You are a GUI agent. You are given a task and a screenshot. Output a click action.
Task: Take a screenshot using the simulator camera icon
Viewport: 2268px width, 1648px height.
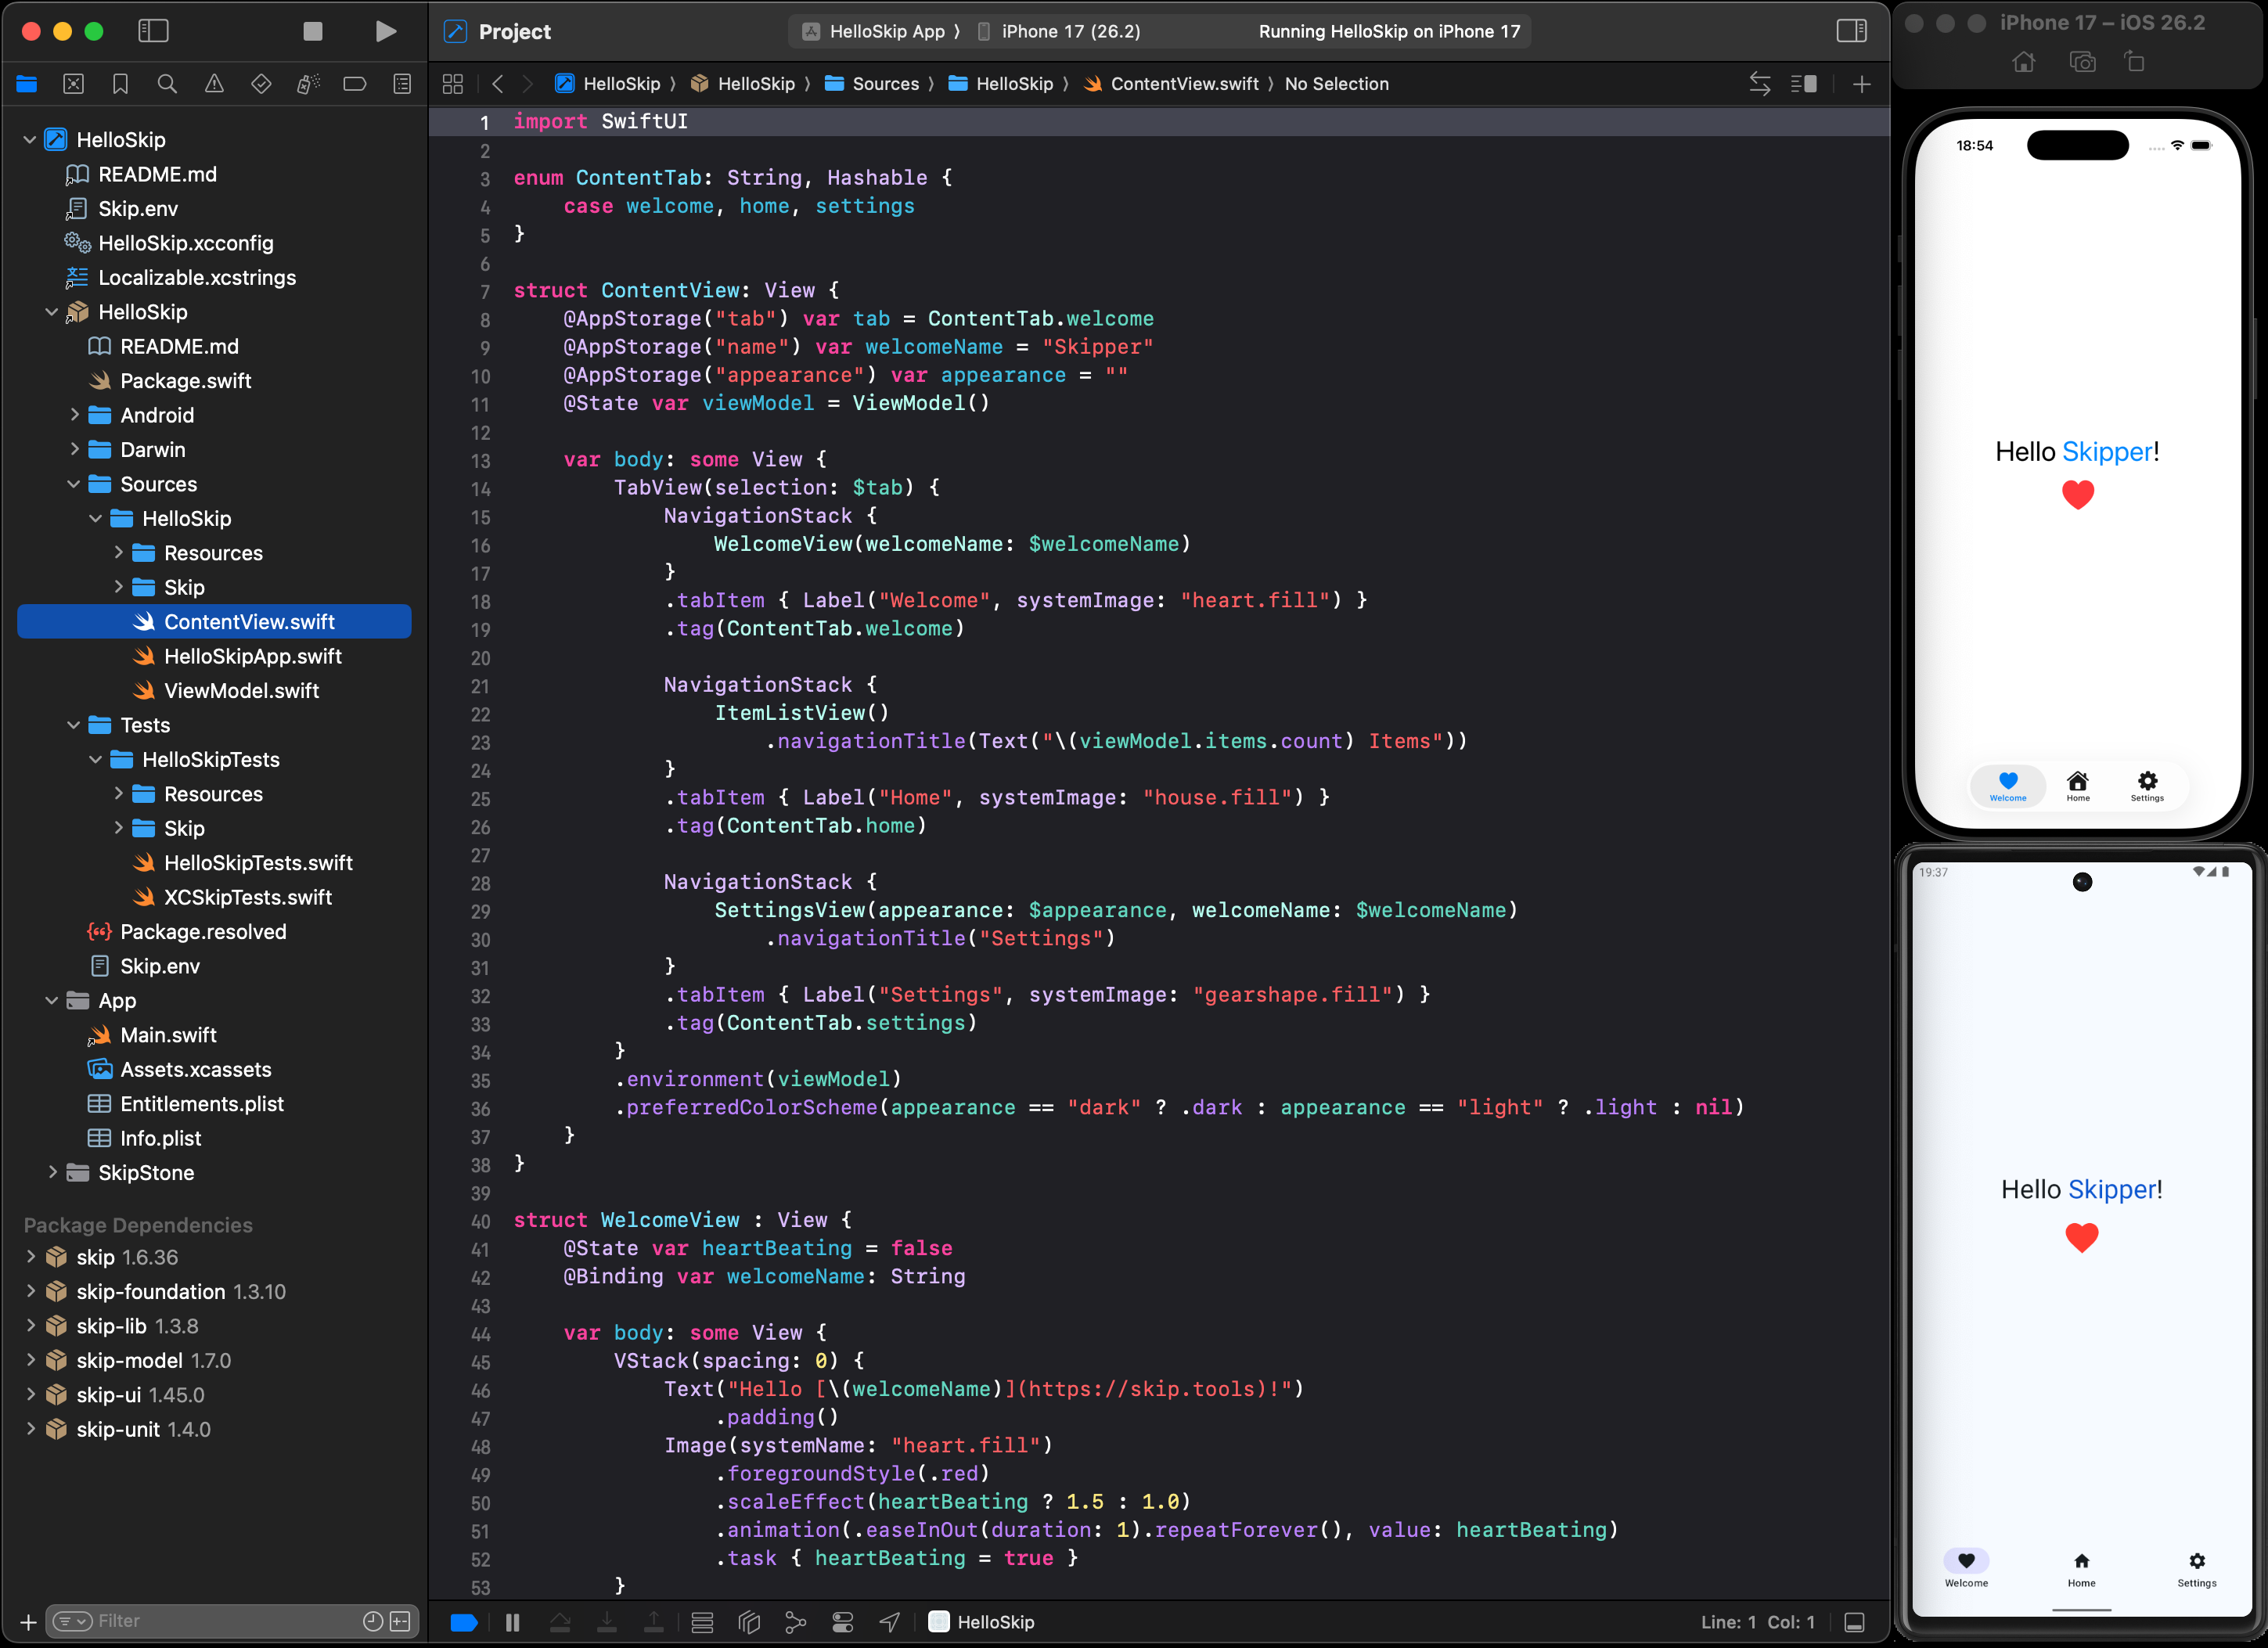[2084, 62]
